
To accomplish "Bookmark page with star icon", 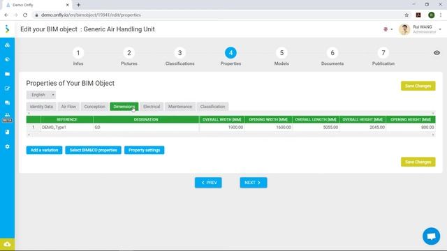I will tap(406, 15).
